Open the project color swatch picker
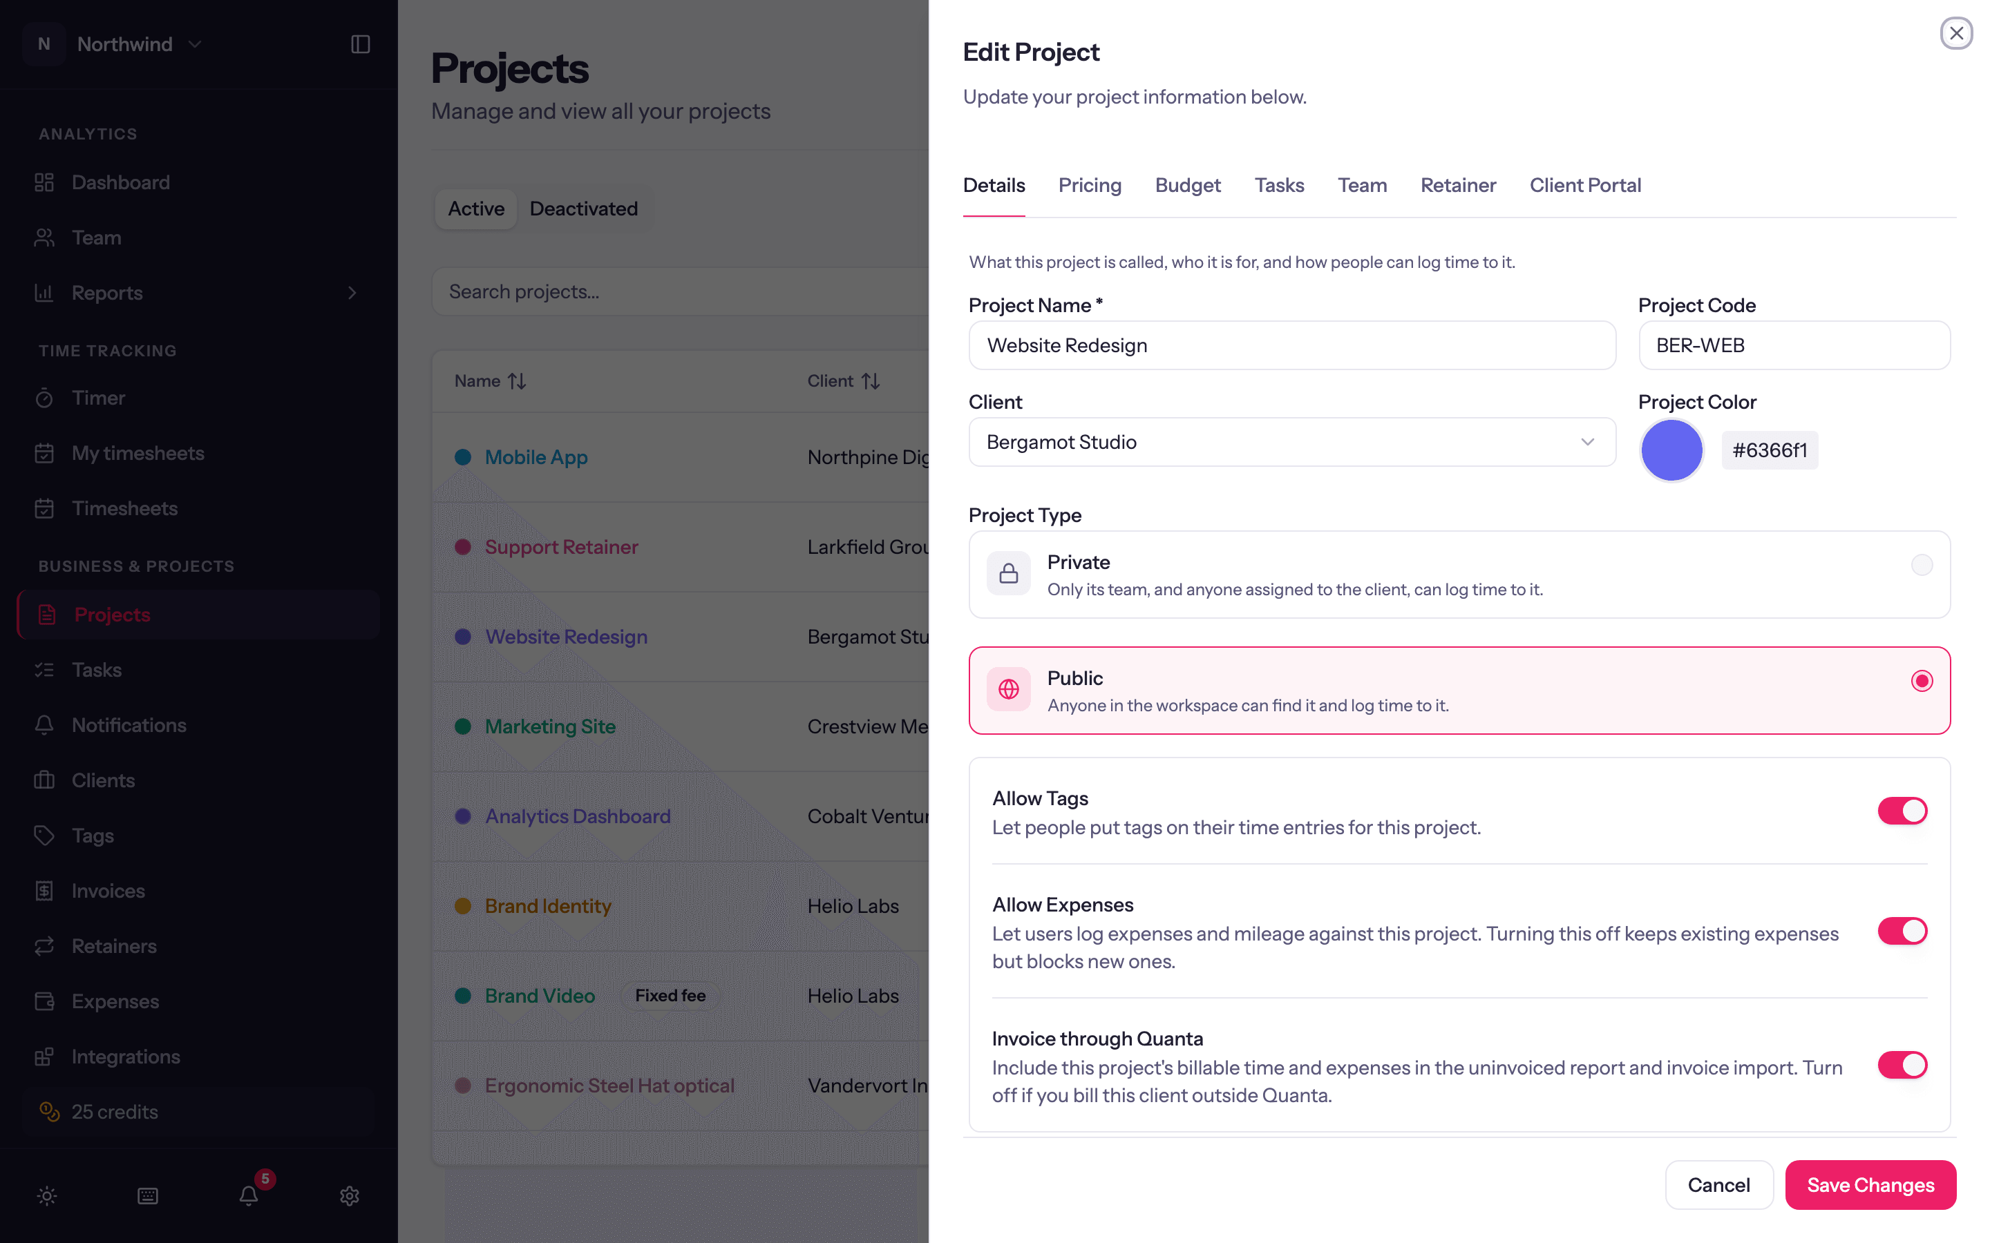1990x1243 pixels. [1671, 450]
